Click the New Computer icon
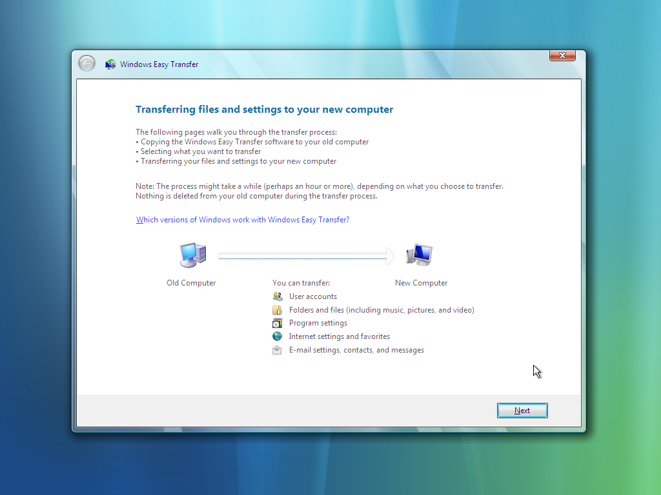 (420, 255)
